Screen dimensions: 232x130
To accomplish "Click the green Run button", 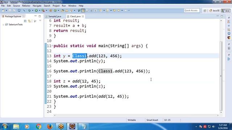I will [36, 10].
